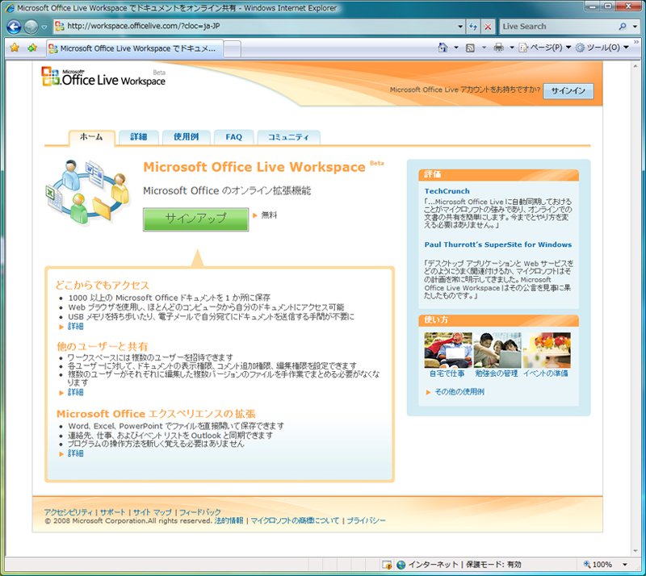The width and height of the screenshot is (646, 576).
Task: Open the サポート footer link
Action: point(112,512)
